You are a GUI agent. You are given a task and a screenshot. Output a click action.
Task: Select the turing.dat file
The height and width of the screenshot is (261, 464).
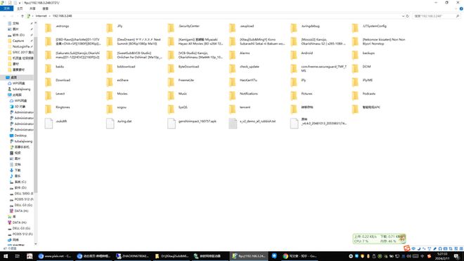pyautogui.click(x=119, y=123)
